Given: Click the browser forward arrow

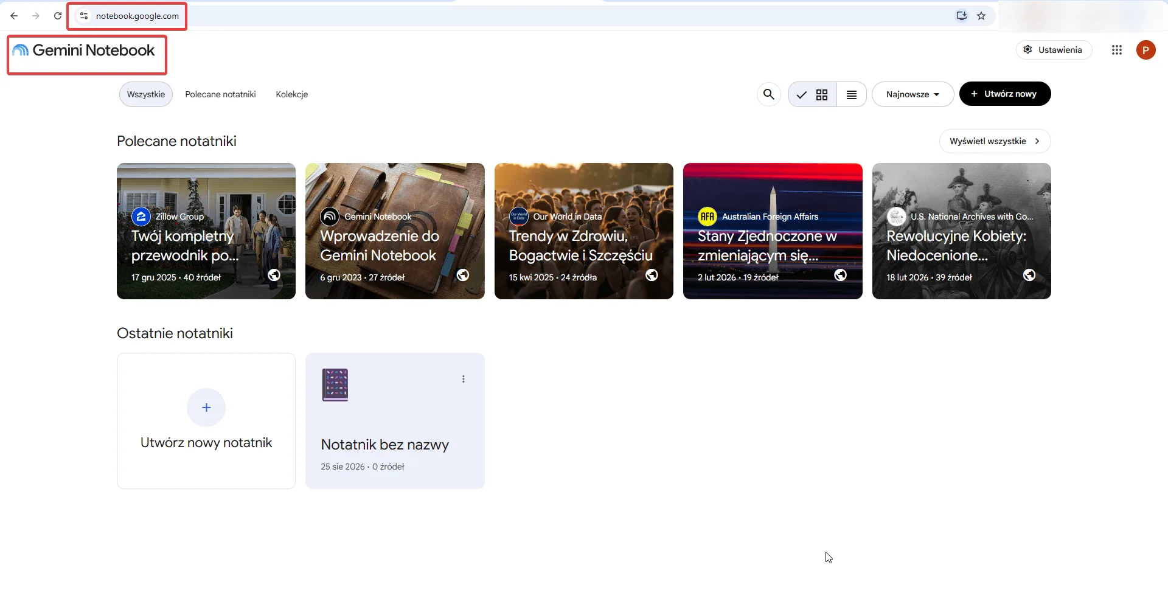Looking at the screenshot, I should 36,16.
